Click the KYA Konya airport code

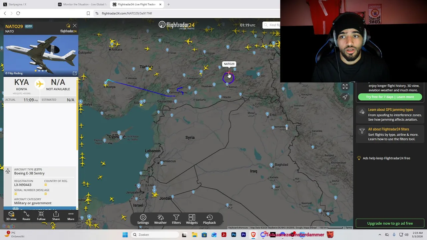pos(21,82)
